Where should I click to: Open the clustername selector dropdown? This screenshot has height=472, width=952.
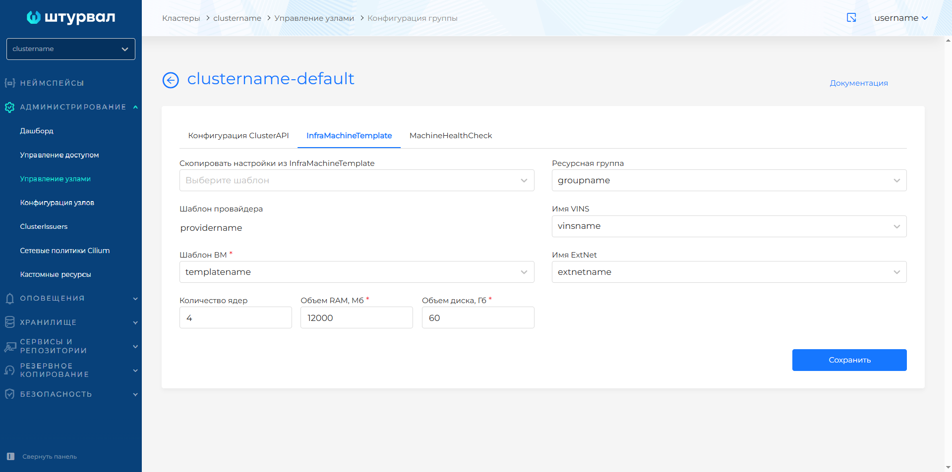pos(70,49)
